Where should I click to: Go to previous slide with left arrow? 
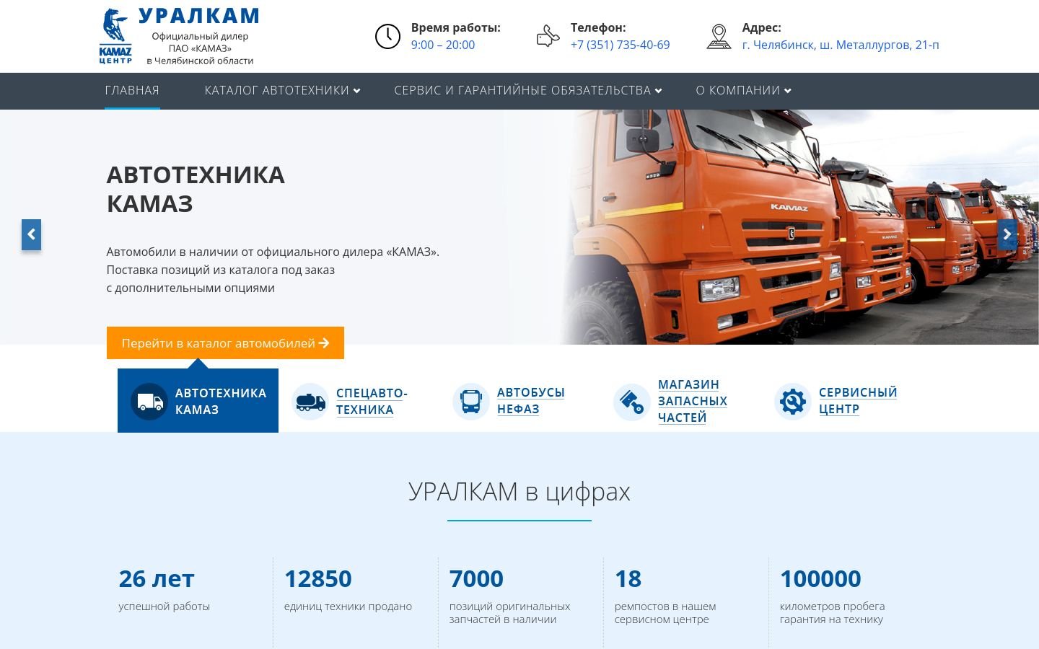[31, 234]
